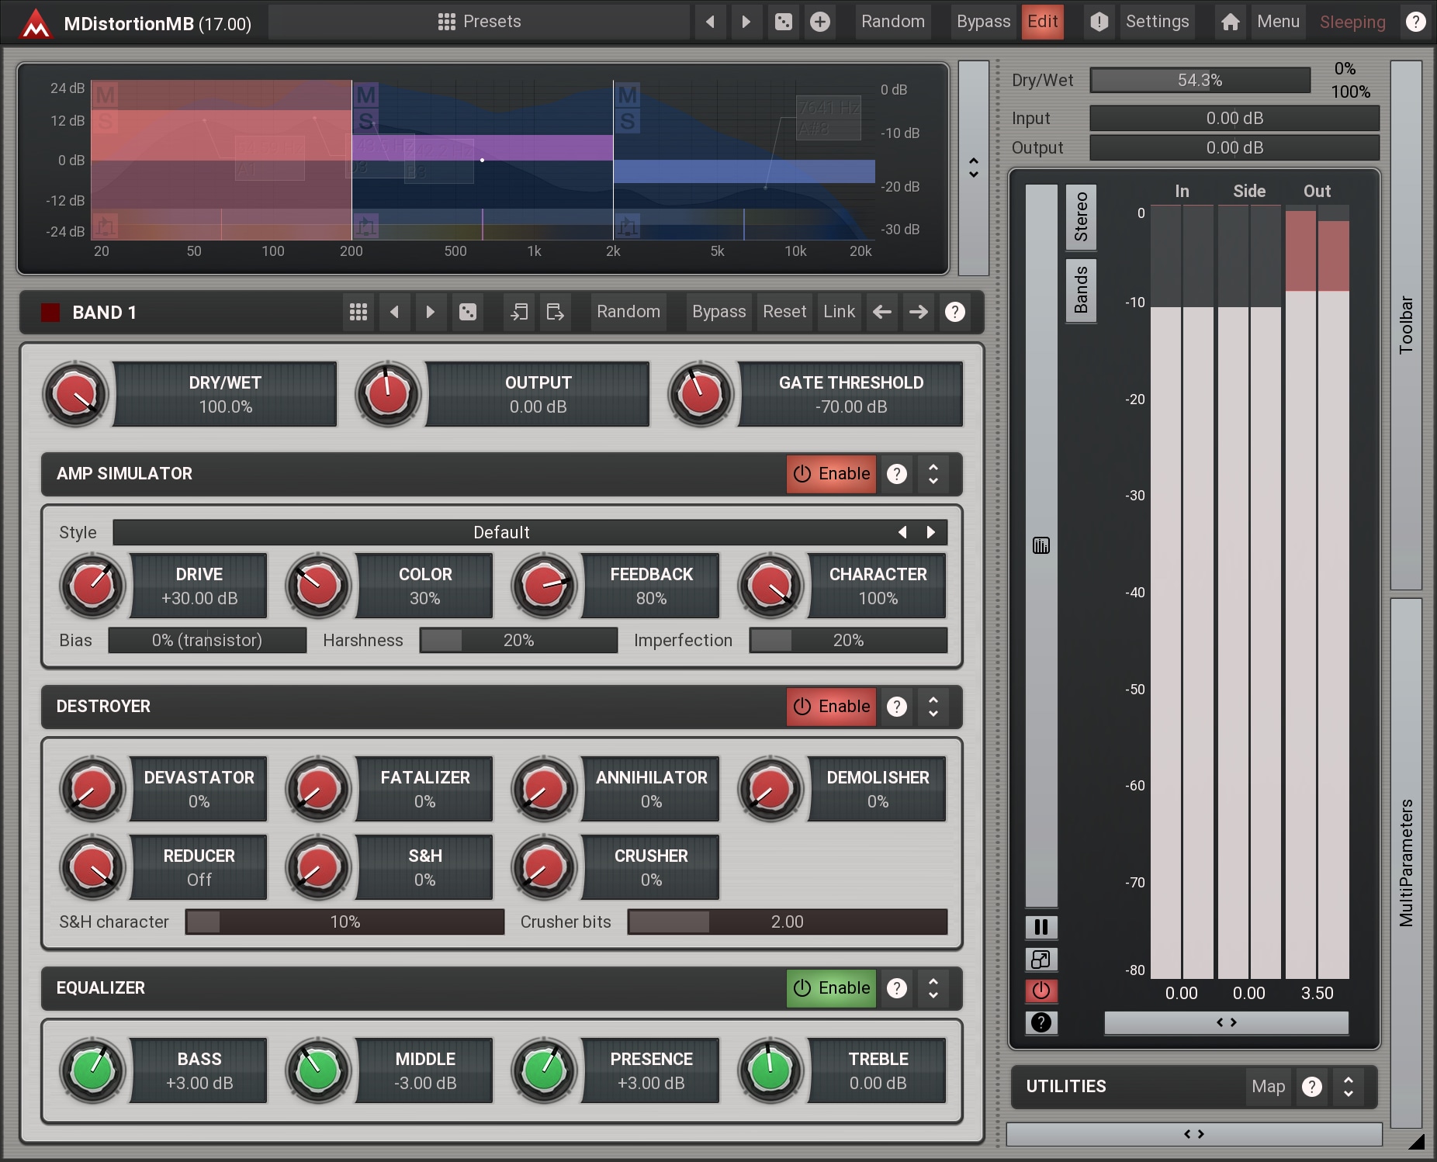Click the Utilities Map button
Image resolution: width=1437 pixels, height=1162 pixels.
coord(1268,1087)
